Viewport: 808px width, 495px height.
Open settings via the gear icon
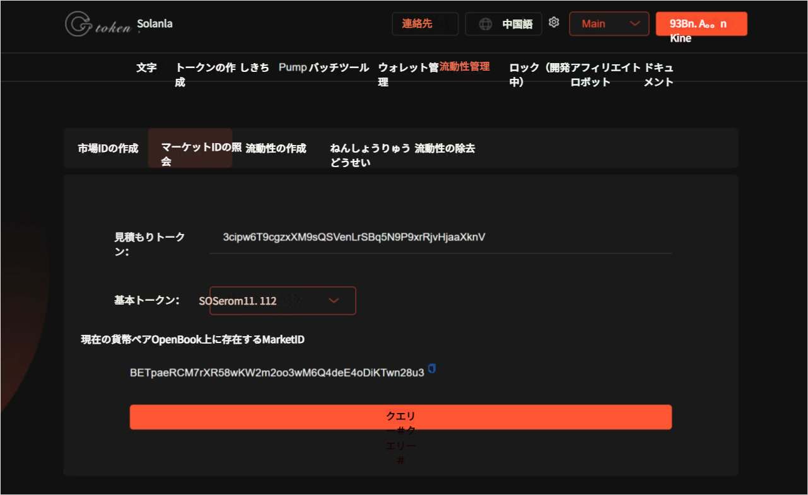554,23
